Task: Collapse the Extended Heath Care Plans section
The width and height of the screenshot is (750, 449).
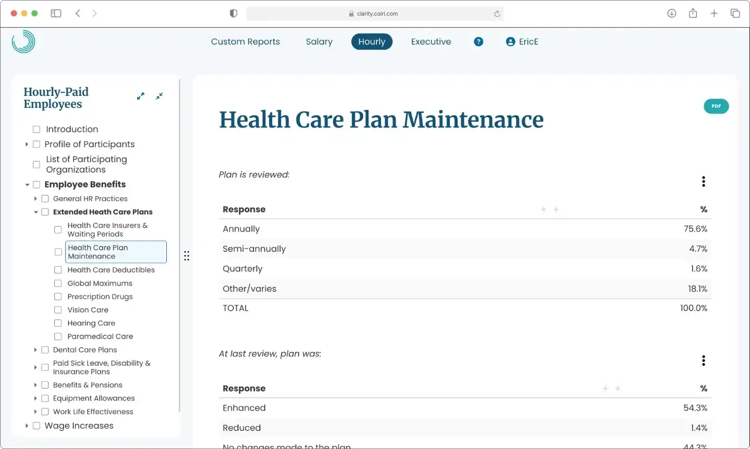Action: [35, 211]
